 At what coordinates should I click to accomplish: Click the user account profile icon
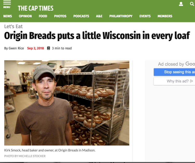181,4
